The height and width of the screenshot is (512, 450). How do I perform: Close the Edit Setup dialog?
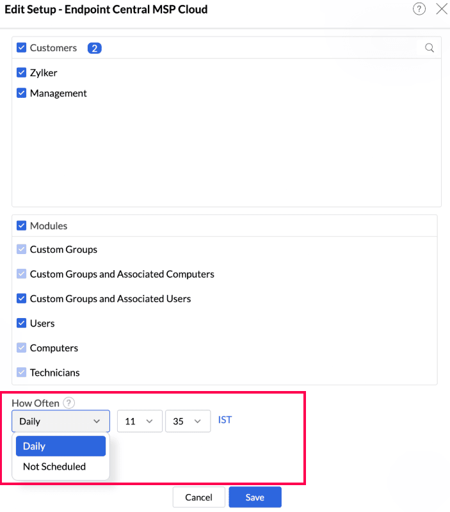(441, 9)
